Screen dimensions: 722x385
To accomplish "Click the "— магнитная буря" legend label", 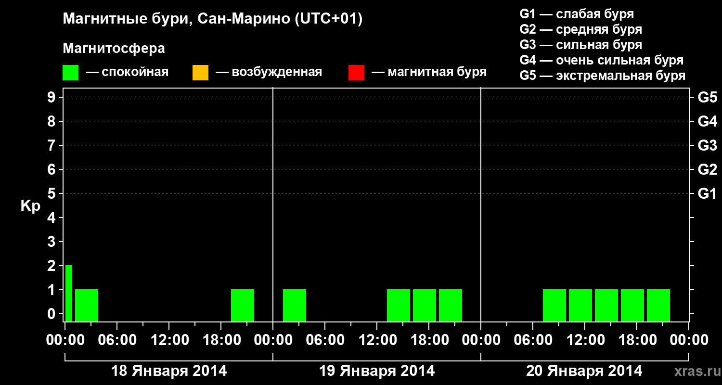I will coord(429,72).
